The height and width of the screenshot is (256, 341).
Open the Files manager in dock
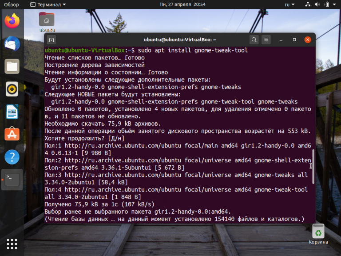(x=12, y=66)
